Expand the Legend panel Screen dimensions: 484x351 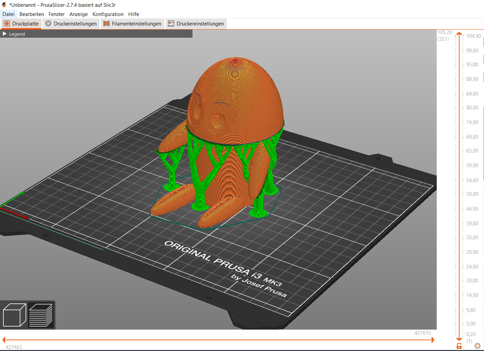click(x=4, y=34)
